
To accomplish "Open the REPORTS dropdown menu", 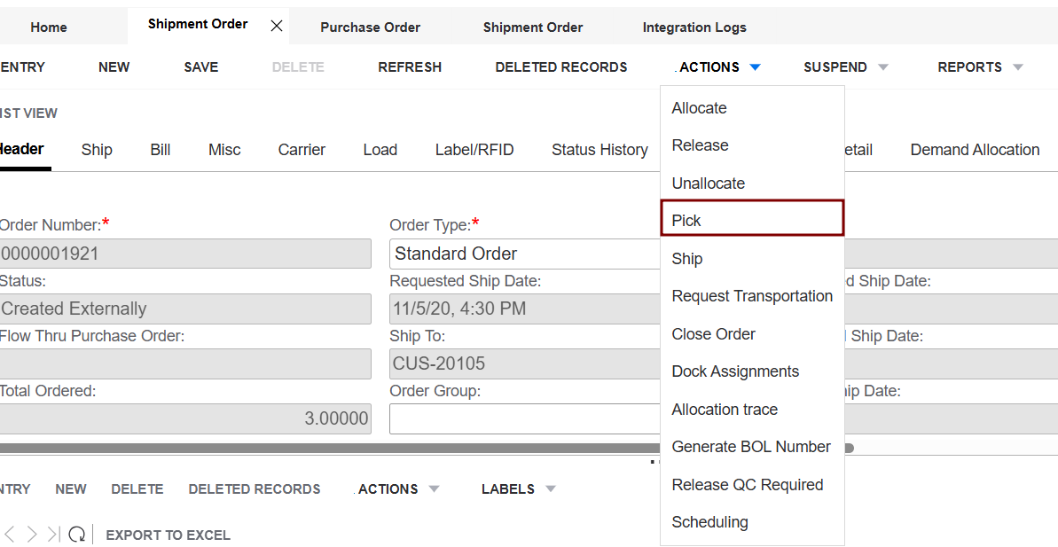I will tap(1017, 67).
